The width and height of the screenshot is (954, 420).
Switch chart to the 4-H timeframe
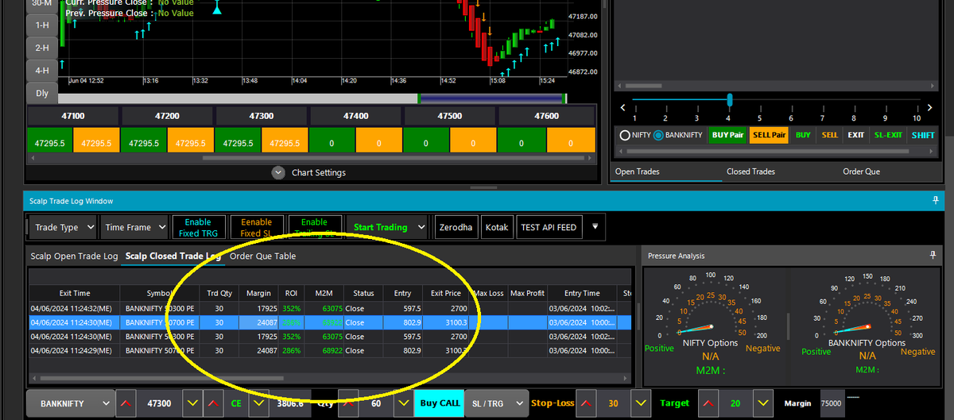click(42, 70)
